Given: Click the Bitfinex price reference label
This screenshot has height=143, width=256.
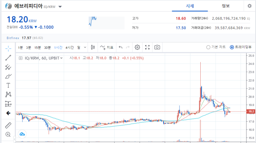Looking at the screenshot, I should pyautogui.click(x=13, y=38).
